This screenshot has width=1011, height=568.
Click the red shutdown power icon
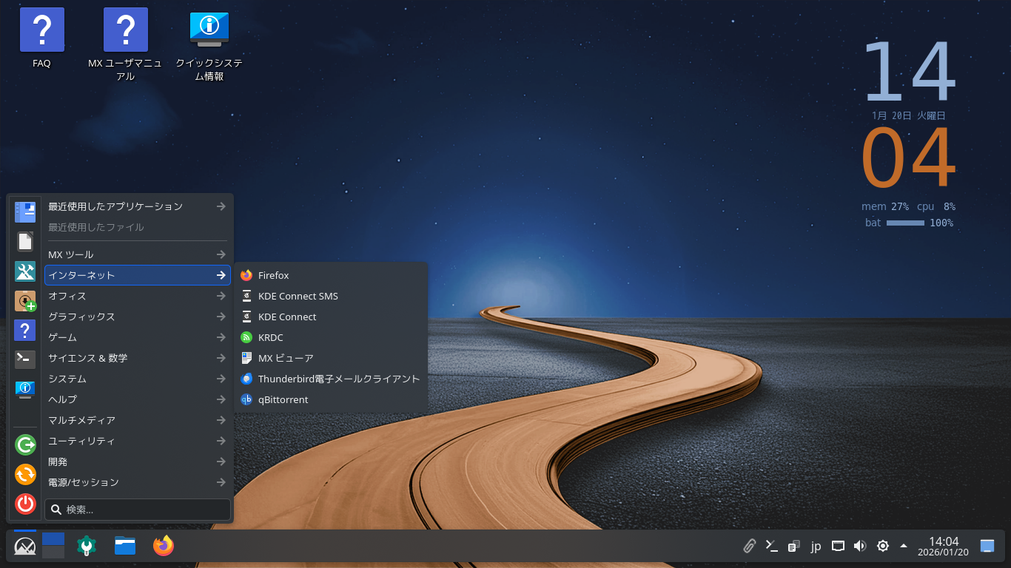click(25, 504)
